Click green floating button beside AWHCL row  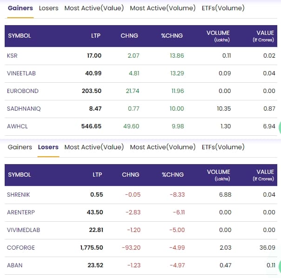pyautogui.click(x=278, y=126)
